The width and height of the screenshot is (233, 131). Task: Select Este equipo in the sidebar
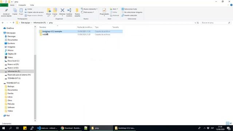point(11,33)
